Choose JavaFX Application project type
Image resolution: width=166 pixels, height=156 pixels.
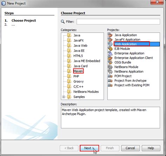coord(127,40)
